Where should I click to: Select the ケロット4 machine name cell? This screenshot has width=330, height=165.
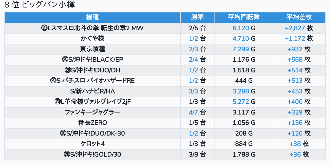(92, 144)
